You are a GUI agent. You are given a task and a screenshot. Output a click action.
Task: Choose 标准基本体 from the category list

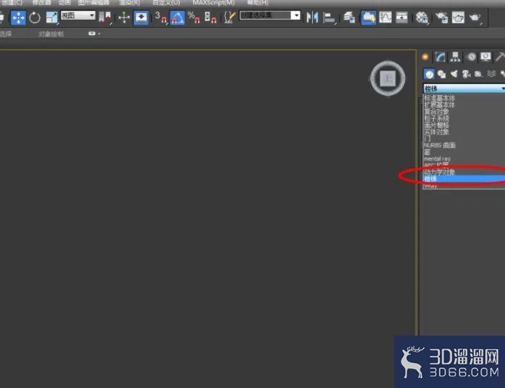[x=439, y=98]
